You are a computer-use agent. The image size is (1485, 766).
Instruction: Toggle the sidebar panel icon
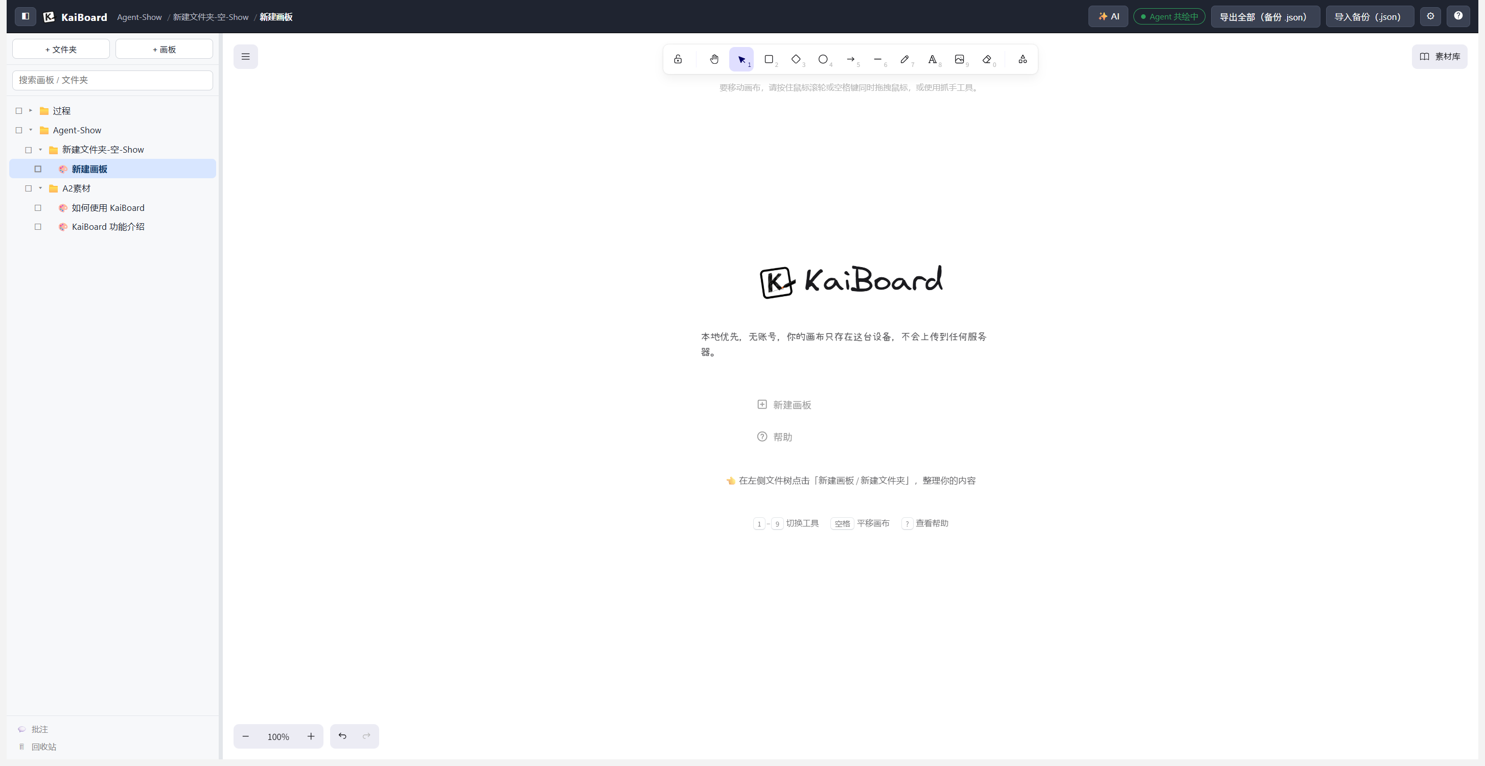(26, 16)
